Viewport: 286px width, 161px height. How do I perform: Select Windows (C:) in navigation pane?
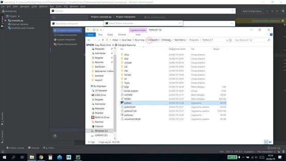(100, 131)
